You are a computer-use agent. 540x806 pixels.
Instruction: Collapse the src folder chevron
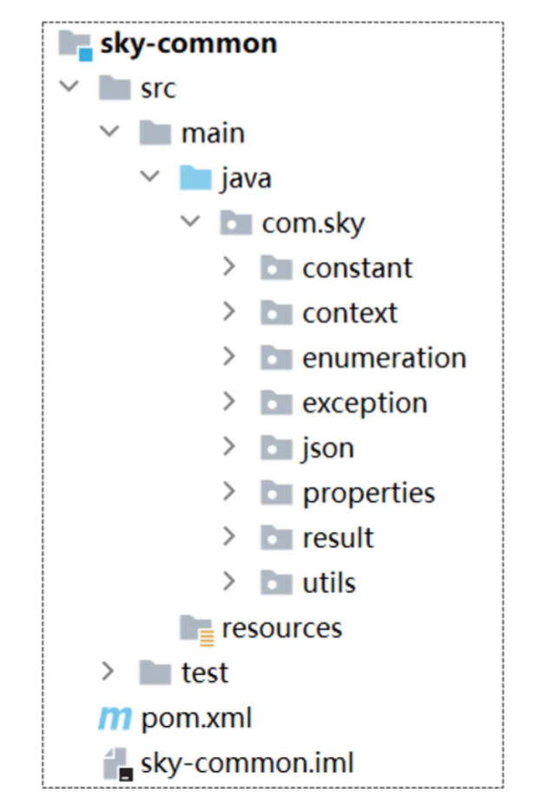(69, 86)
